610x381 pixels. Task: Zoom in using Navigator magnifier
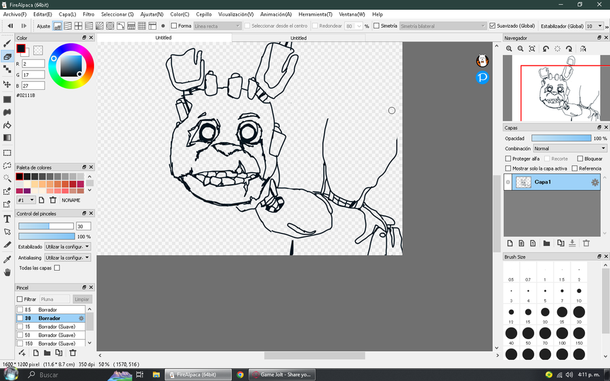tap(509, 49)
